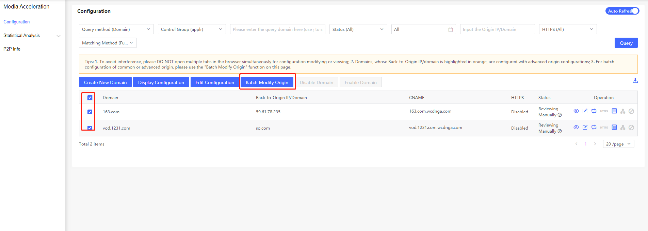Click the help icon beside 163.com status
Image resolution: width=648 pixels, height=231 pixels.
560,115
